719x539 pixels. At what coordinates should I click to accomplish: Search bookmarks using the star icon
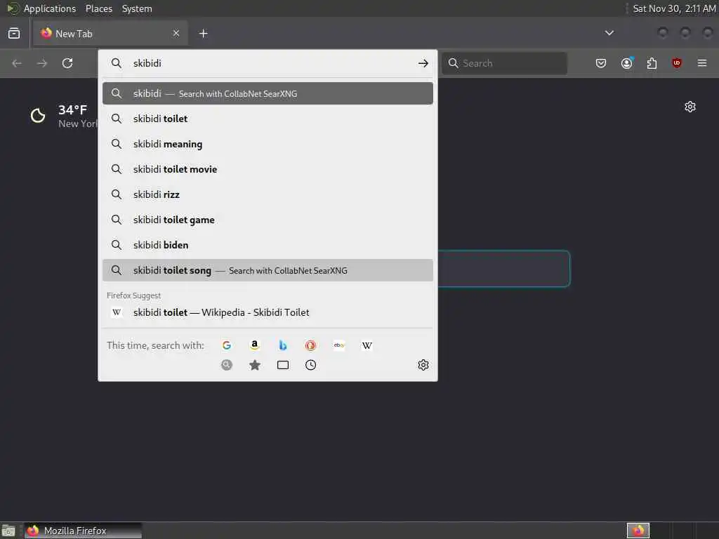tap(254, 365)
